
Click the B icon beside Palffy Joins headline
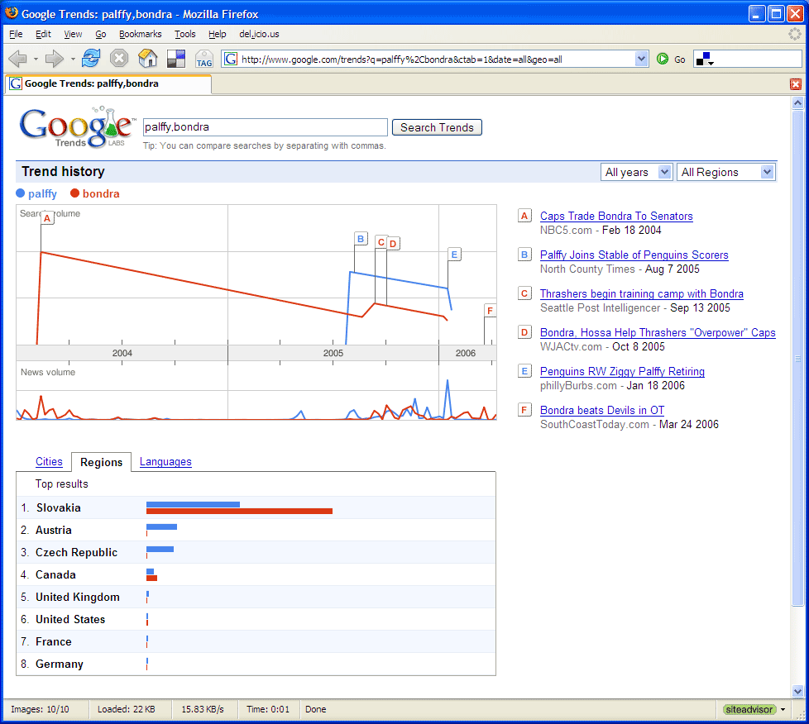click(524, 255)
